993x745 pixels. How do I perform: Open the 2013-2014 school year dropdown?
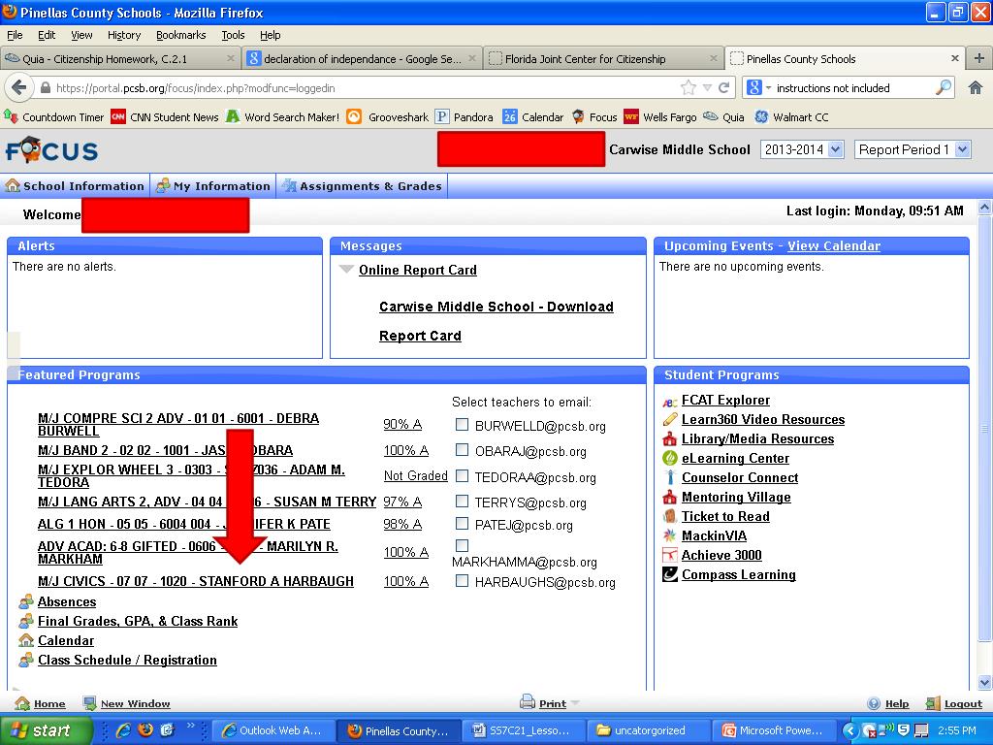pyautogui.click(x=802, y=149)
